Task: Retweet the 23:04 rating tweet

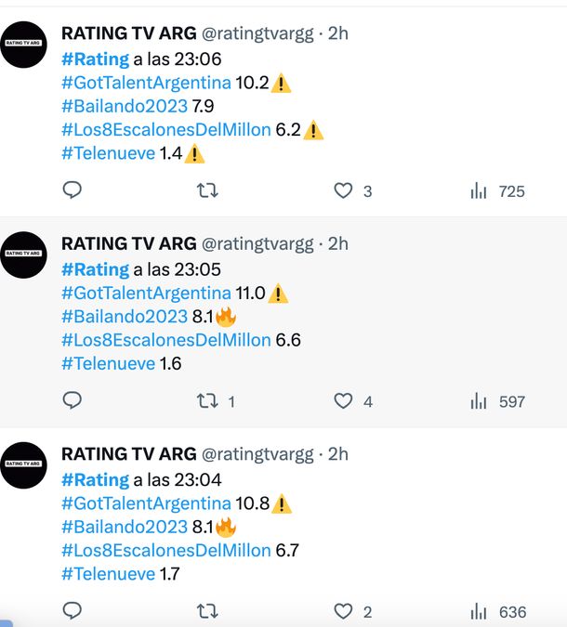Action: pos(208,611)
